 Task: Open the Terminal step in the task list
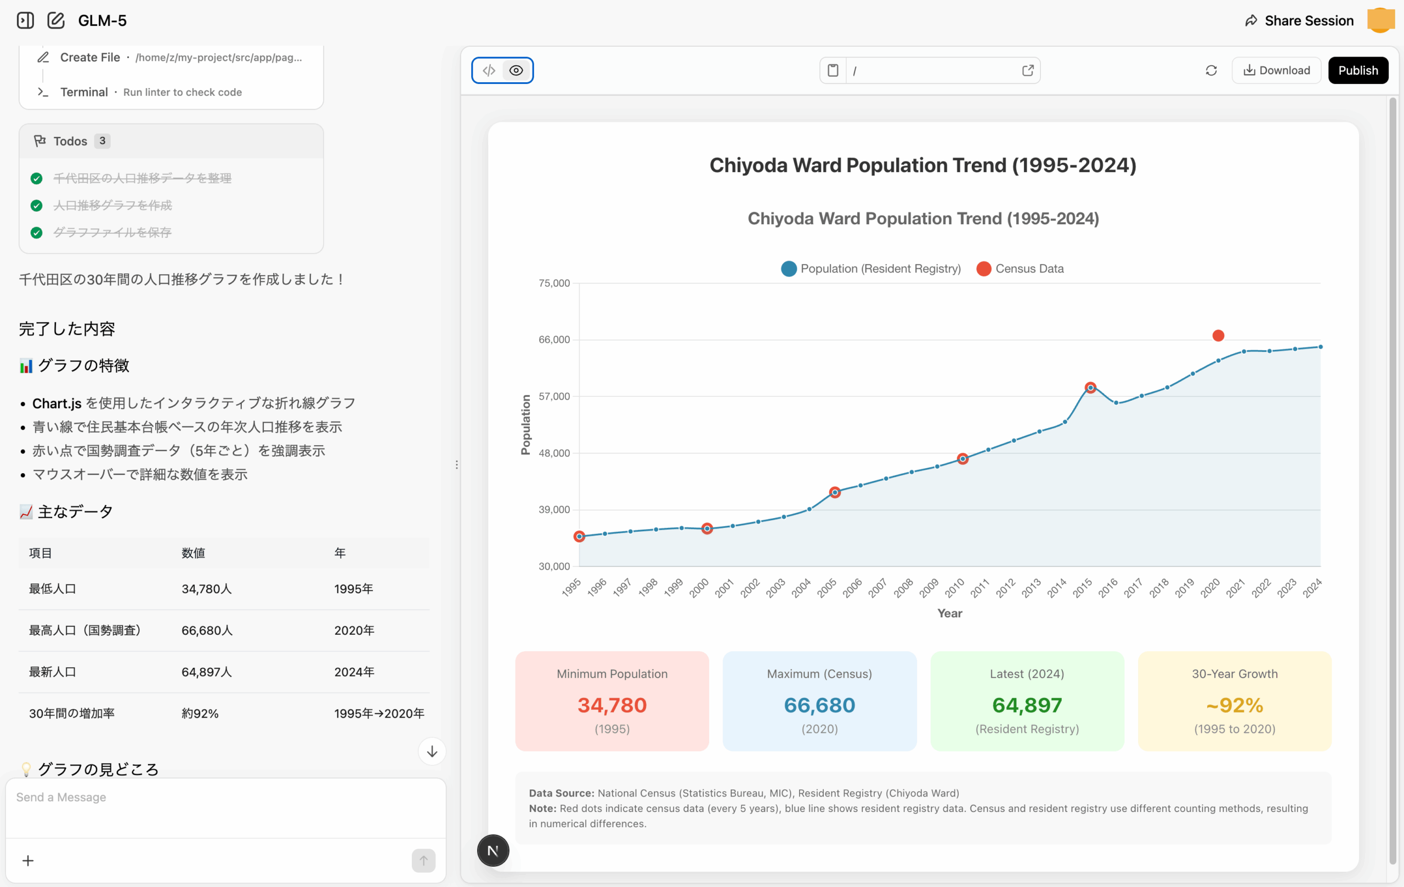point(84,92)
